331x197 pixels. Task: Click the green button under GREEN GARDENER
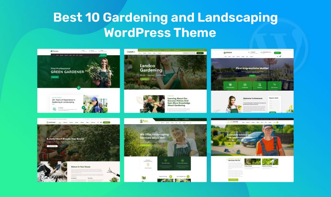tap(55, 77)
